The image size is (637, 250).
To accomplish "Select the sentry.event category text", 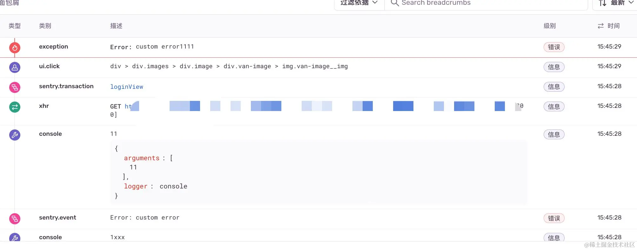I will 57,218.
